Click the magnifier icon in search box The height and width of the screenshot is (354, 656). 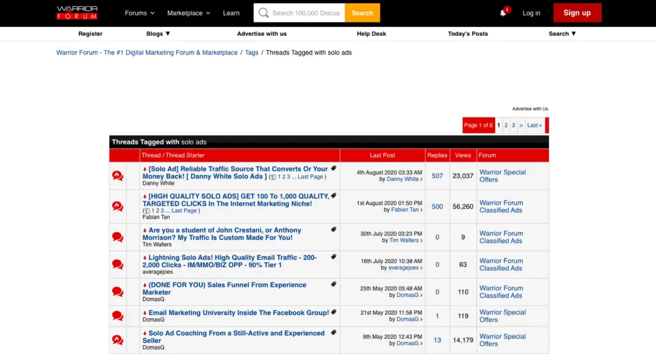(x=263, y=13)
